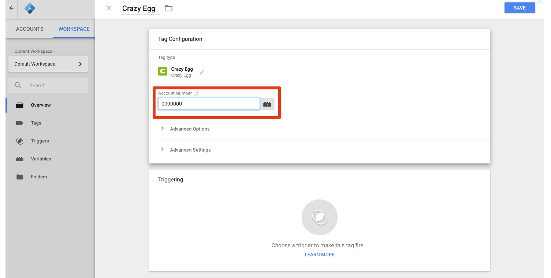
Task: Click the Triggering heading
Action: (171, 179)
